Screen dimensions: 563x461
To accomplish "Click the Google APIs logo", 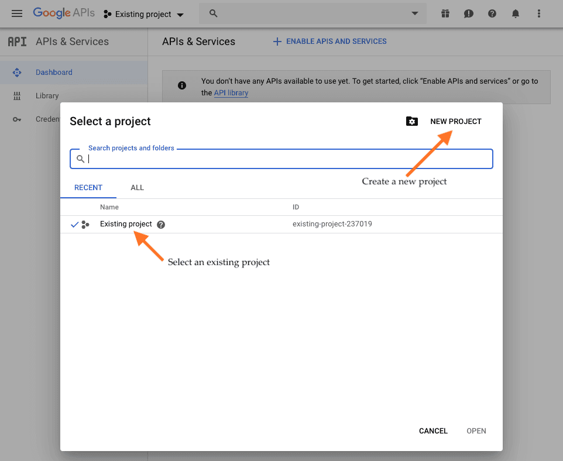I will [x=63, y=13].
